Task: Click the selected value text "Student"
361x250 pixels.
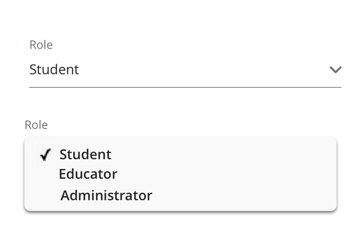Action: (54, 70)
